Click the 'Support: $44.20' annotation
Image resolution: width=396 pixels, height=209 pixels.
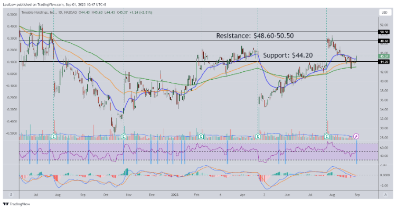click(x=288, y=55)
